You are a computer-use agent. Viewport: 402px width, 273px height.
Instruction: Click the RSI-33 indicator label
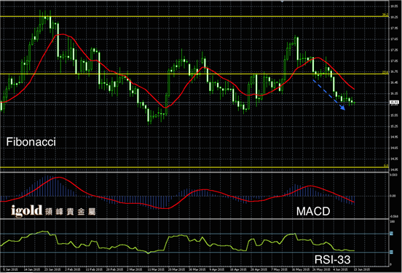pyautogui.click(x=332, y=260)
